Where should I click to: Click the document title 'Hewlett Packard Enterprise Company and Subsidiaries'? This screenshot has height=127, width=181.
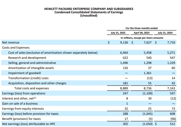89,9
